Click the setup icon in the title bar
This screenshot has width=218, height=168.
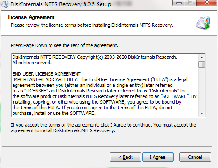(x=5, y=4)
